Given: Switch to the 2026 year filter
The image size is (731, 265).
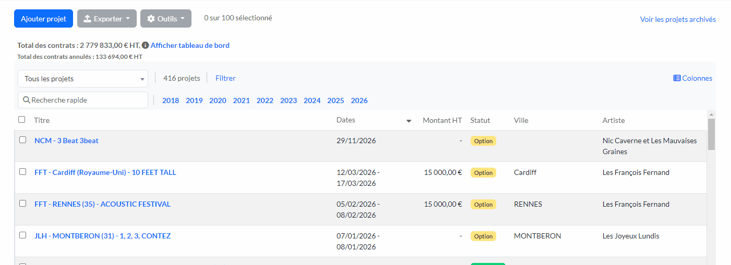Looking at the screenshot, I should coord(359,100).
